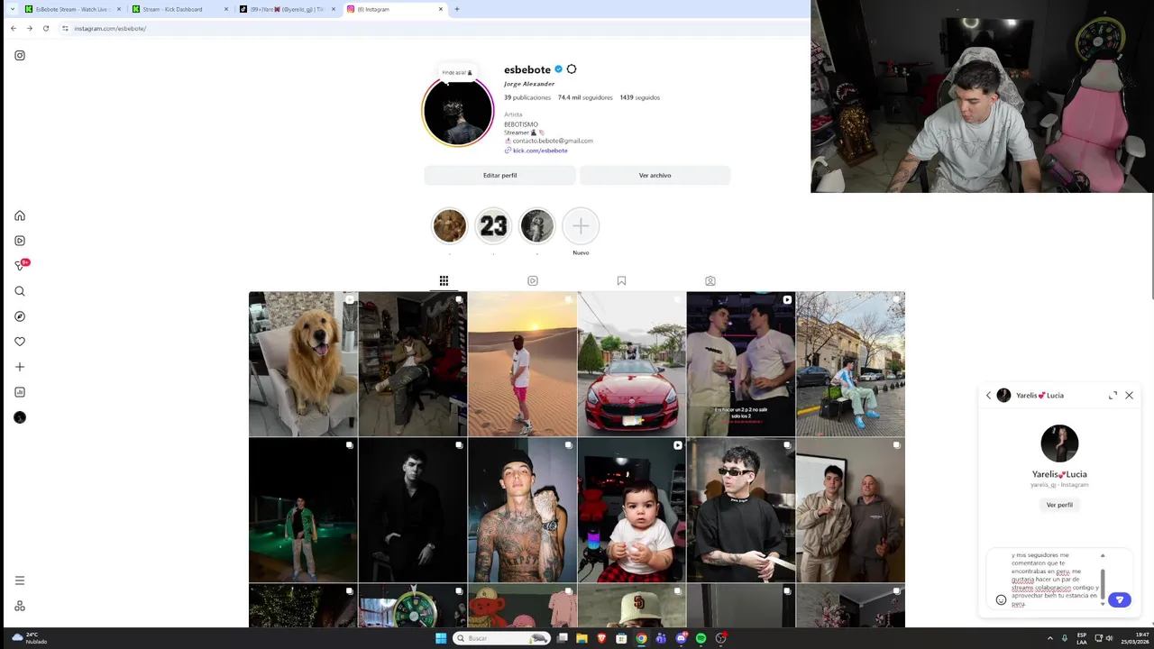The height and width of the screenshot is (649, 1154).
Task: Switch to the Tagged photos tab
Action: click(x=710, y=281)
